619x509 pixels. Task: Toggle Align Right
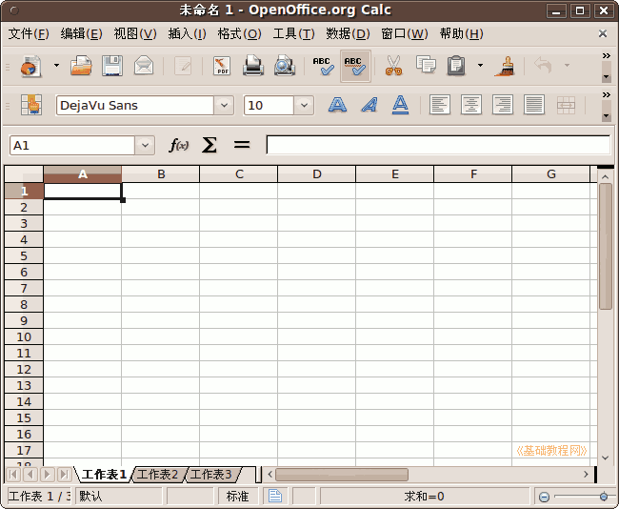click(503, 105)
